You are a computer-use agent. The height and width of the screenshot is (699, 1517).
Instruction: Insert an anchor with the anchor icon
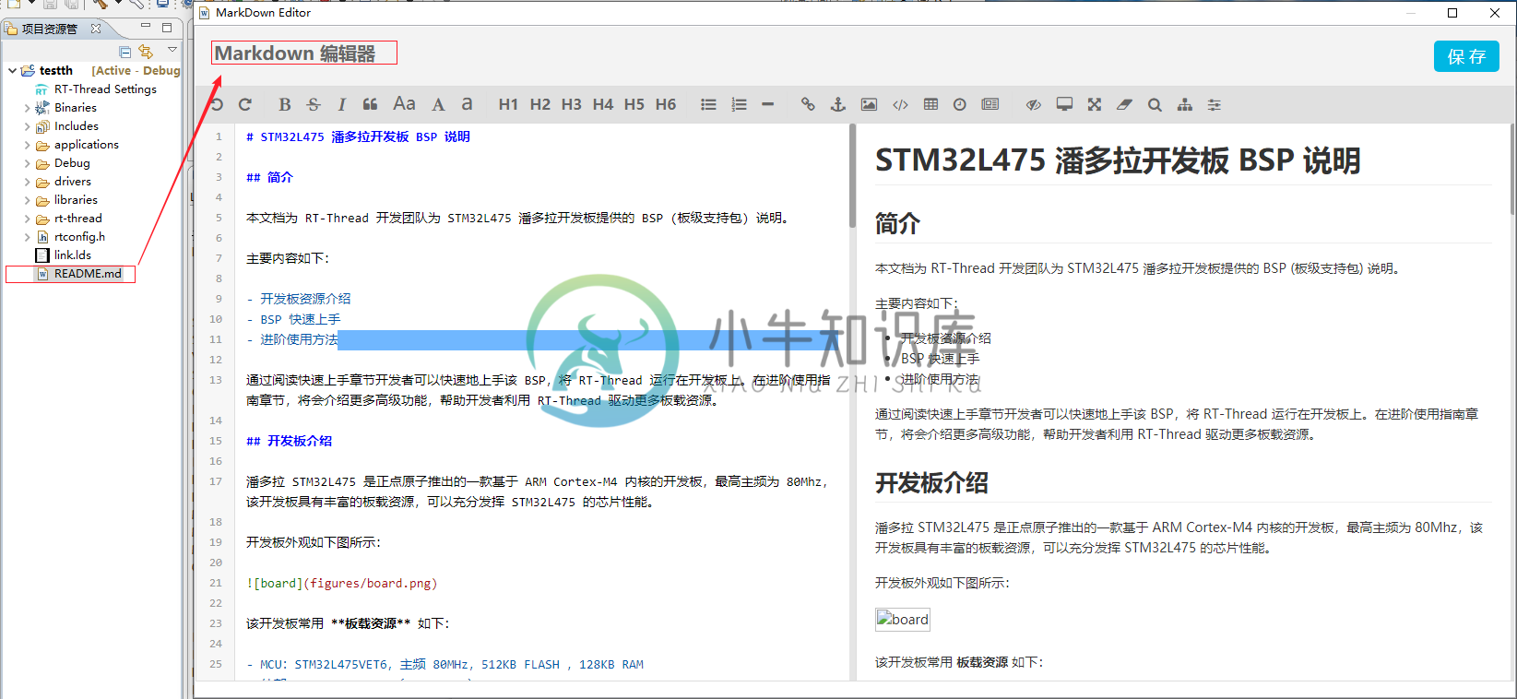838,104
